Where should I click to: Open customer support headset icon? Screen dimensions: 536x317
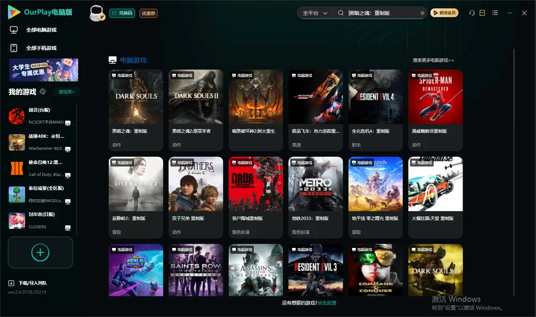[472, 13]
